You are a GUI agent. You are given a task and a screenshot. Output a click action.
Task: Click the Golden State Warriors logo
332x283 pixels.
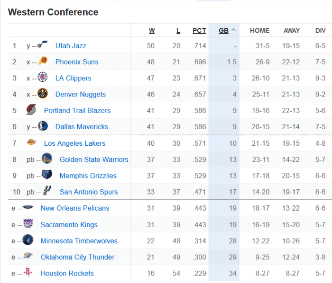click(x=46, y=159)
